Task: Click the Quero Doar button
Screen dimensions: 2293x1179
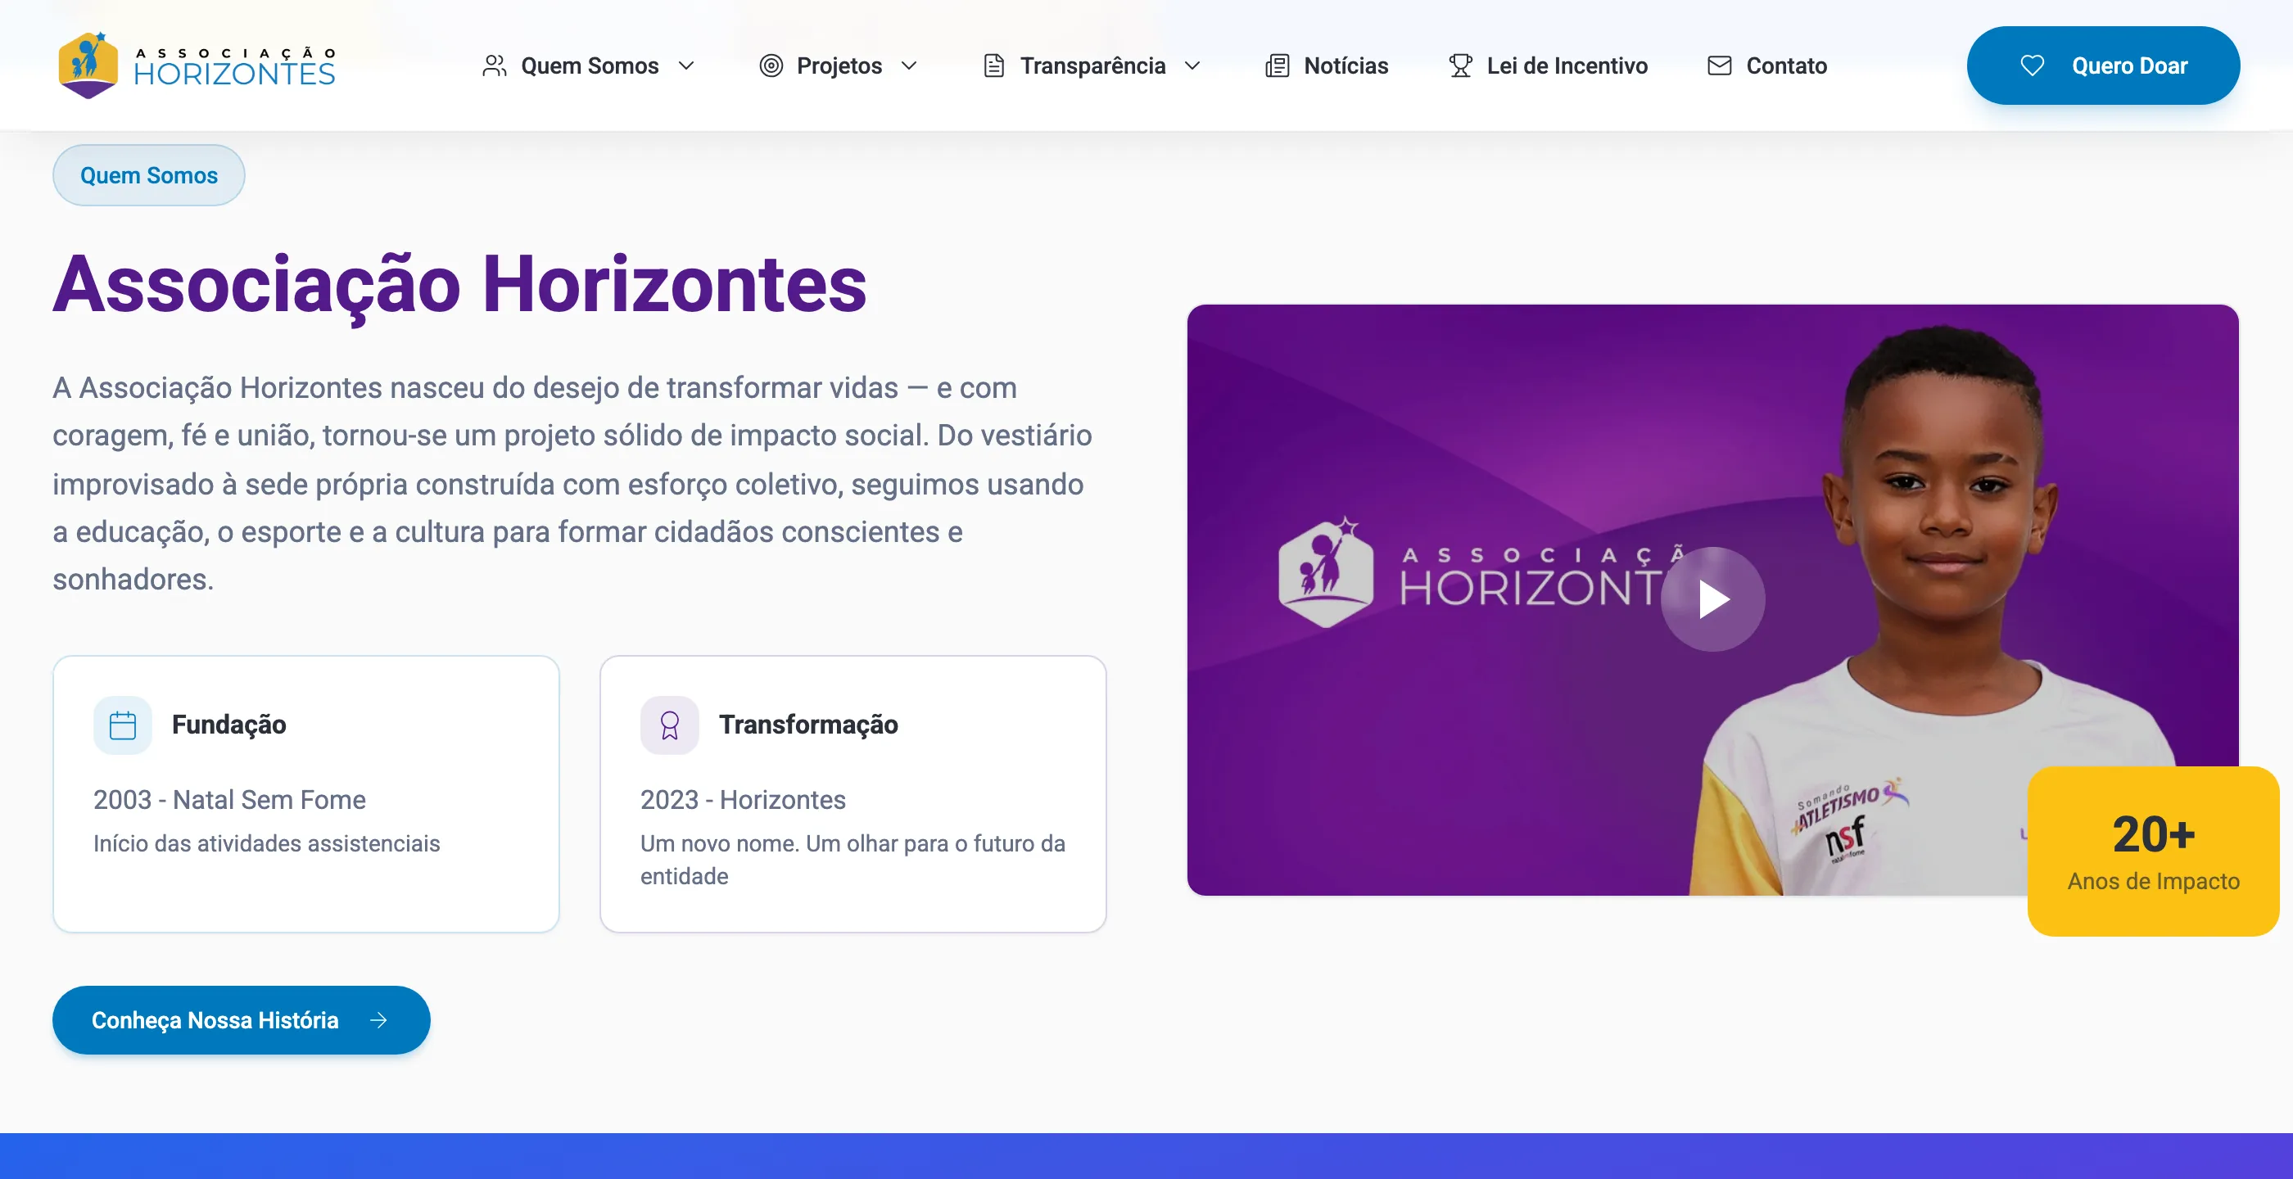Action: [2102, 65]
